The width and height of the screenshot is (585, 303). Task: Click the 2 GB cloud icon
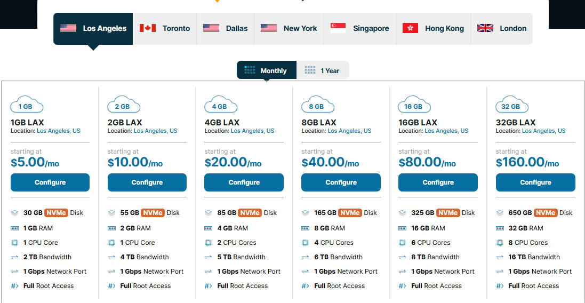(124, 105)
